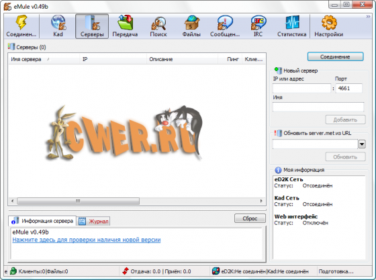This screenshot has width=376, height=280.
Task: Click the Отдача: 0.0 | Приём: 0.0 status text
Action: pyautogui.click(x=160, y=271)
